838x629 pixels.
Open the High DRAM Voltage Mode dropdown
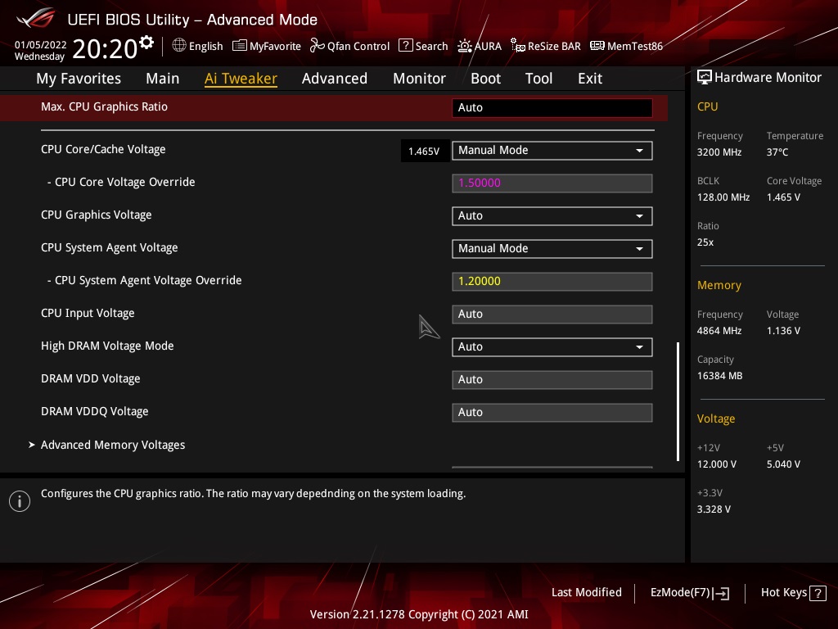click(552, 346)
